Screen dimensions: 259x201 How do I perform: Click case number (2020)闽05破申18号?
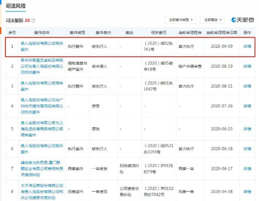coord(158,66)
